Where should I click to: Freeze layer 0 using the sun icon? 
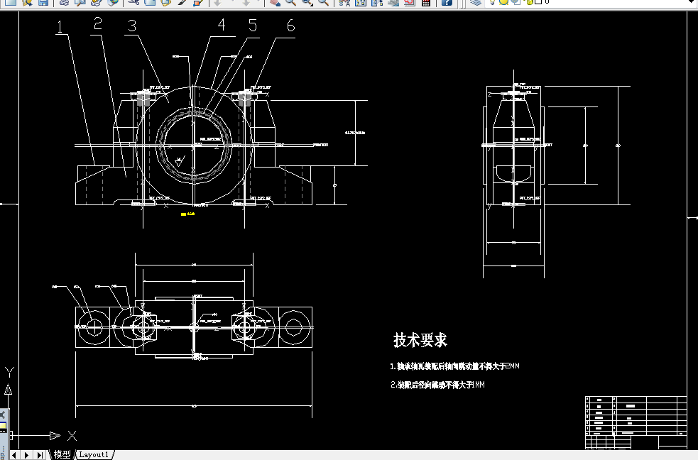(x=503, y=5)
